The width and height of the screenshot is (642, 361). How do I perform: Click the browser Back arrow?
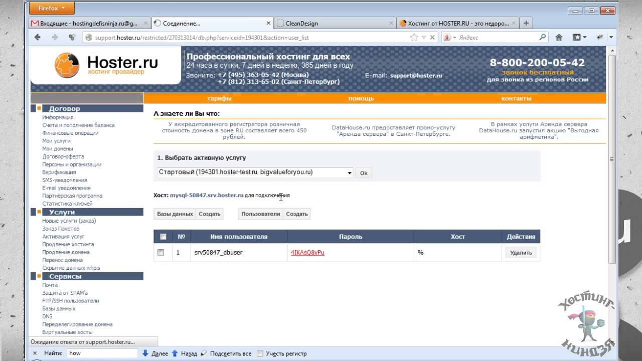point(38,37)
